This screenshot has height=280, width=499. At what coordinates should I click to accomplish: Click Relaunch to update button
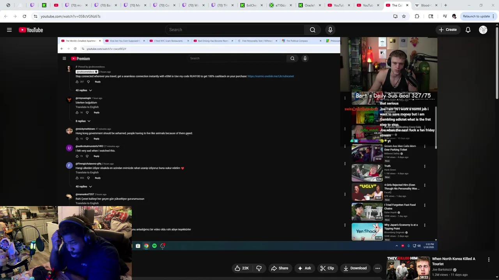pos(476,16)
